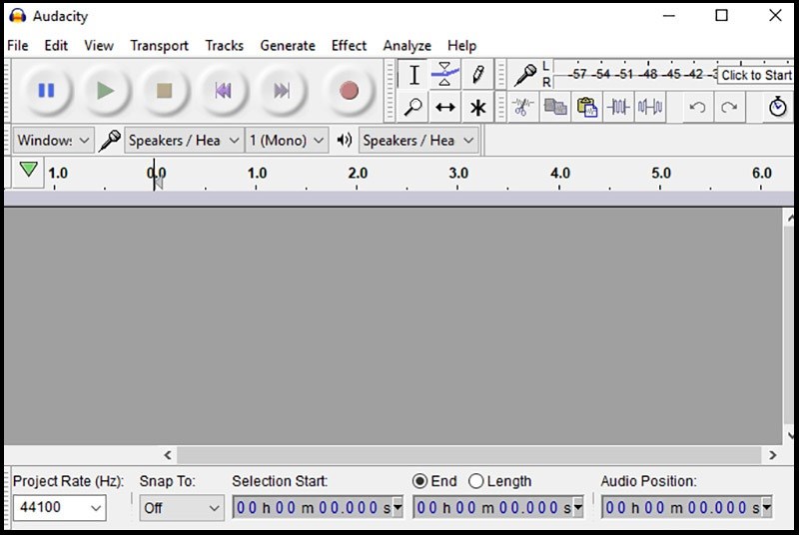The width and height of the screenshot is (799, 535).
Task: Activate the Zoom magnifier tool
Action: 413,107
